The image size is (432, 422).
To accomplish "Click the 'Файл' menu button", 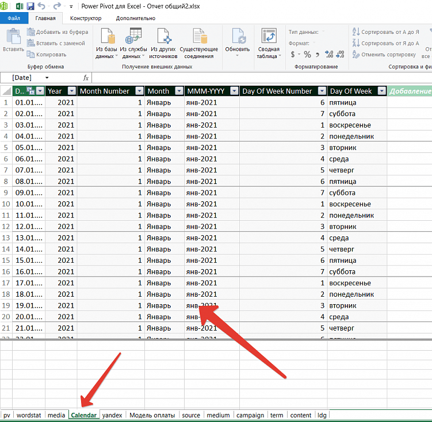I will [x=14, y=18].
